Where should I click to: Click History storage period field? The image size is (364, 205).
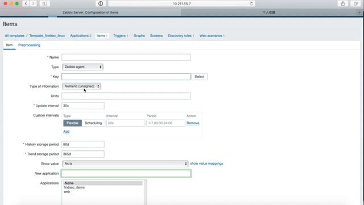83,144
